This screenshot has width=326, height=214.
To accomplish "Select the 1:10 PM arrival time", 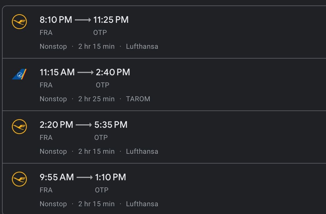I will [110, 177].
